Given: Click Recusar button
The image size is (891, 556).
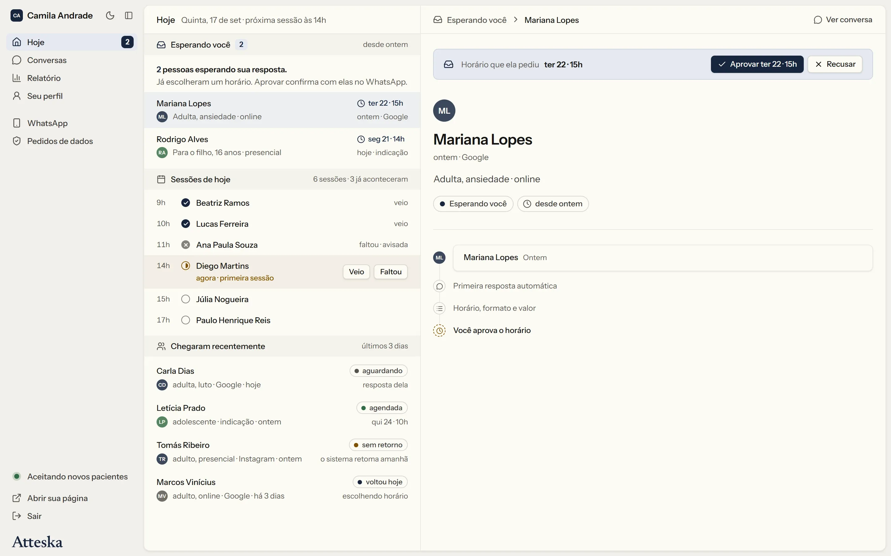Looking at the screenshot, I should pyautogui.click(x=835, y=64).
